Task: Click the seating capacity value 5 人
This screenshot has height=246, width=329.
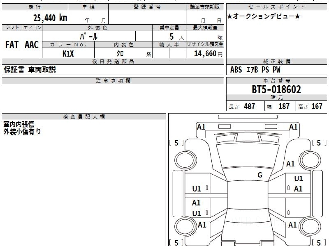Action: click(177, 36)
